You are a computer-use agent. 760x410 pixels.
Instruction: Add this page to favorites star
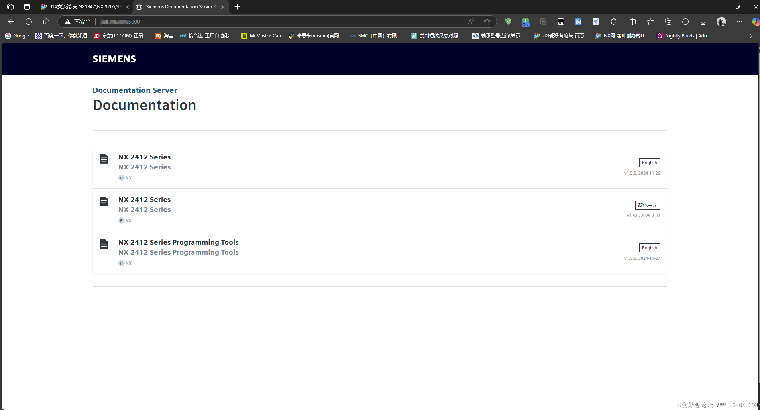487,22
